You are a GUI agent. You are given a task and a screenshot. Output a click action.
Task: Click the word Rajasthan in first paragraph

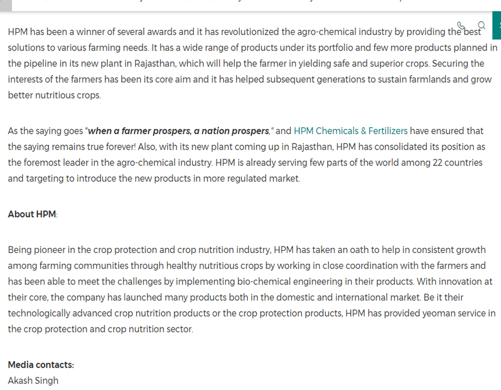(x=154, y=64)
